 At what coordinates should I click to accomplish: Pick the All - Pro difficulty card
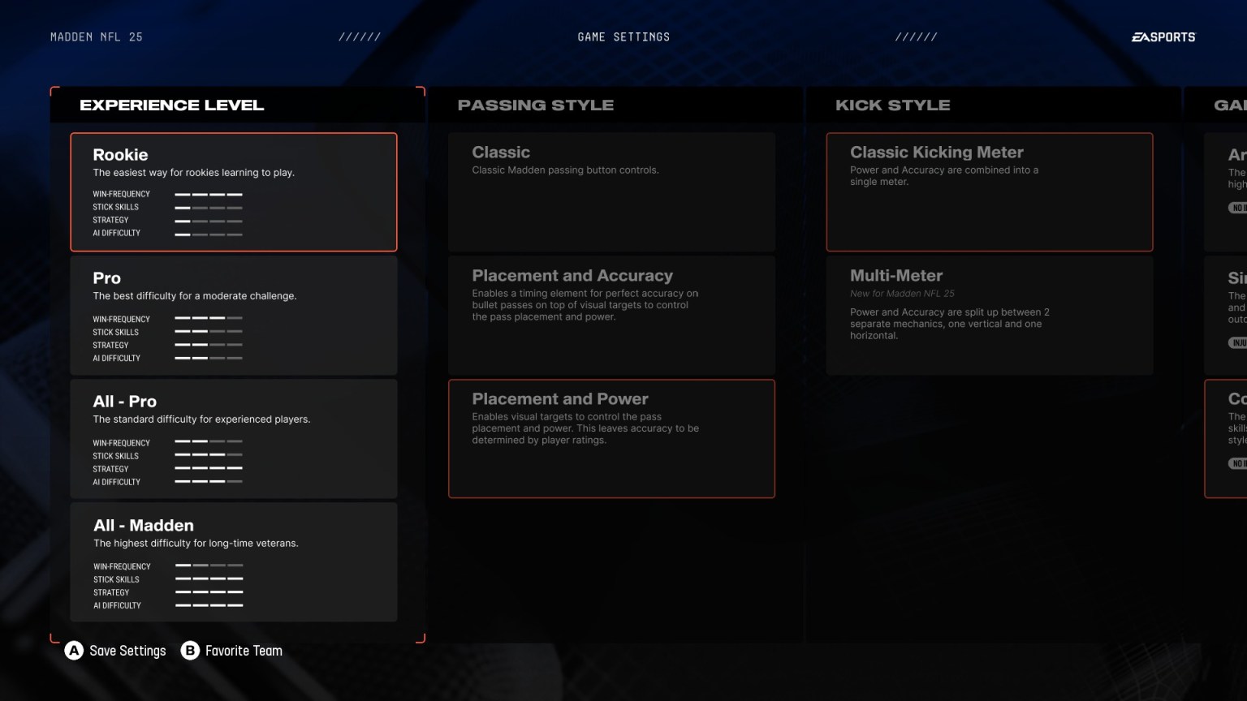pyautogui.click(x=234, y=439)
